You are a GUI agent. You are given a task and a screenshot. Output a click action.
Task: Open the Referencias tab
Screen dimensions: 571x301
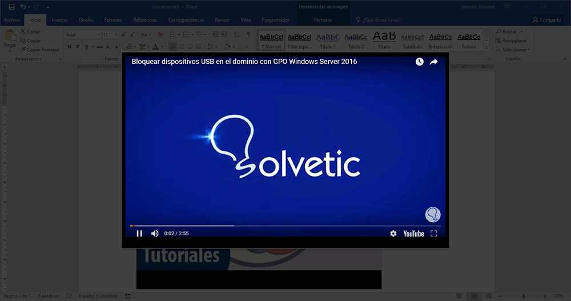click(x=145, y=20)
